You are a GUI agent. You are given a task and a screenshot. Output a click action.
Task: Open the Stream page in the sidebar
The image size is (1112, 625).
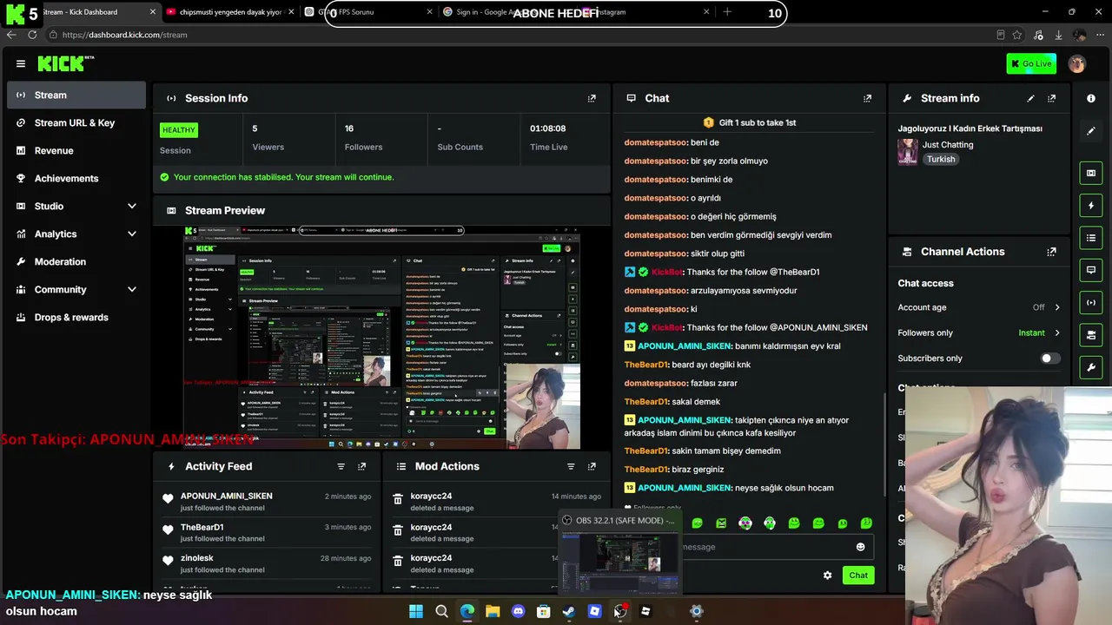tap(76, 95)
